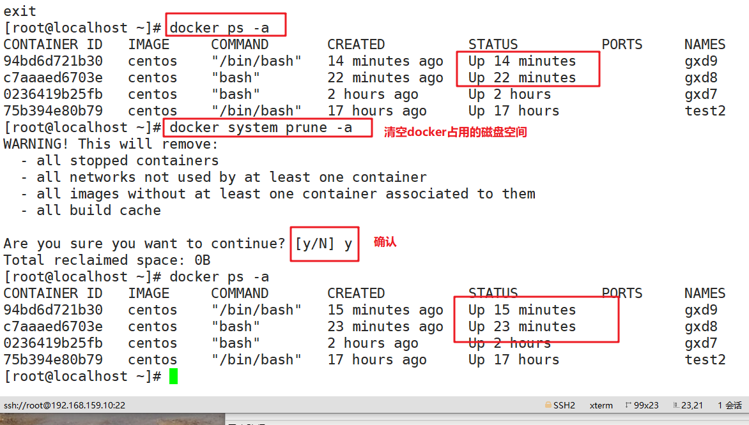Click the '23 minutes ago' created value
Viewport: 749px width, 425px height.
(385, 327)
